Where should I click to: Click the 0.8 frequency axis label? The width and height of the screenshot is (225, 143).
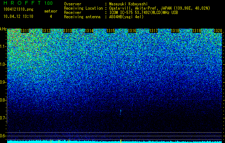(x=3, y=100)
